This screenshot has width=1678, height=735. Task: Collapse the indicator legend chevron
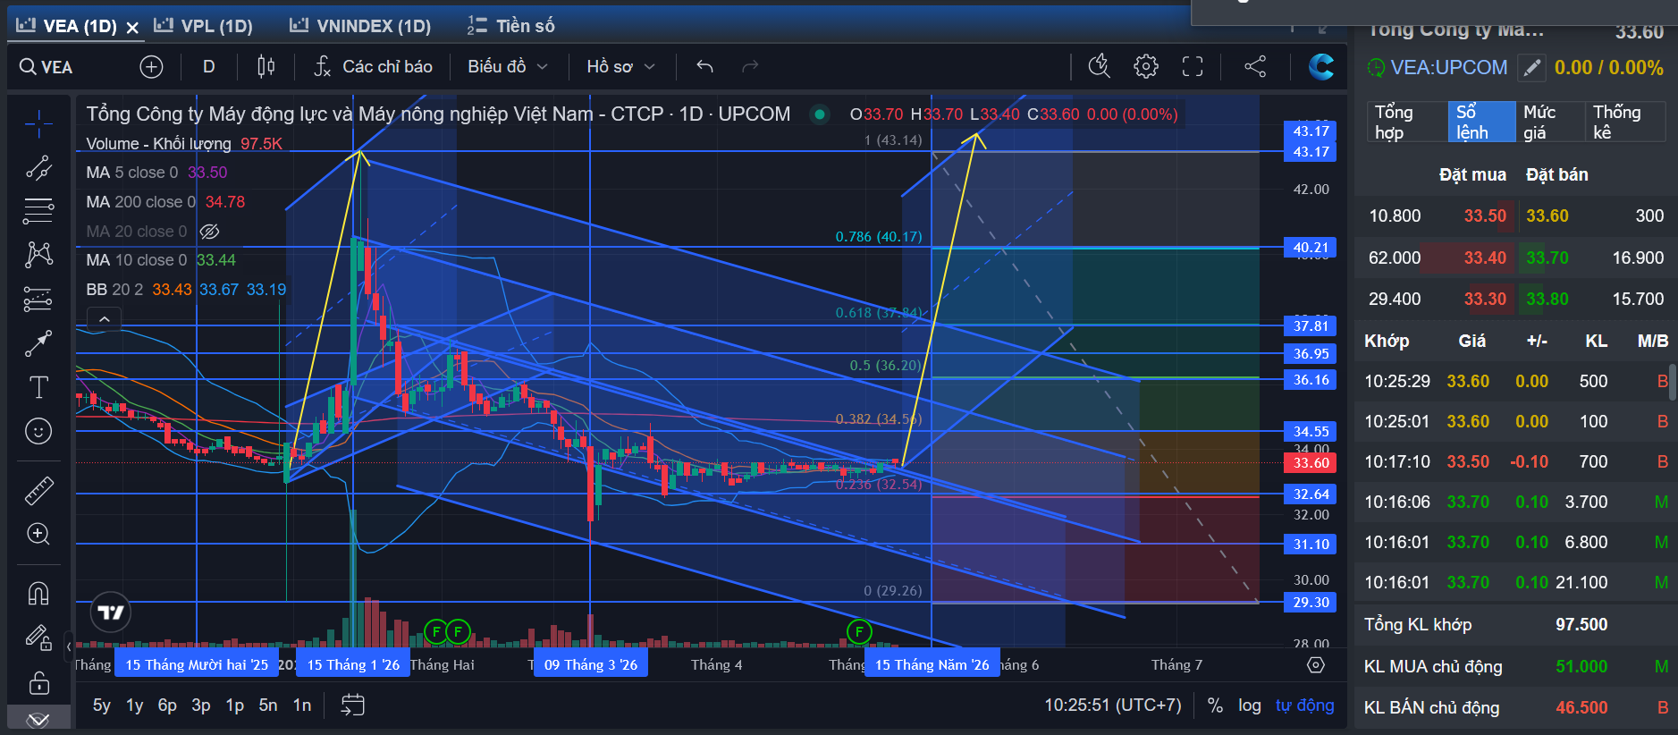click(104, 319)
